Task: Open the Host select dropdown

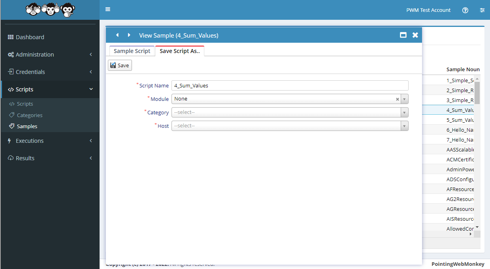Action: (290, 126)
